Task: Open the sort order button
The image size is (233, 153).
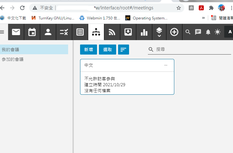Action: (x=123, y=50)
